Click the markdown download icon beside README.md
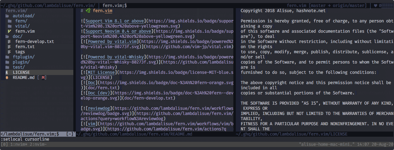 pyautogui.click(x=7, y=77)
